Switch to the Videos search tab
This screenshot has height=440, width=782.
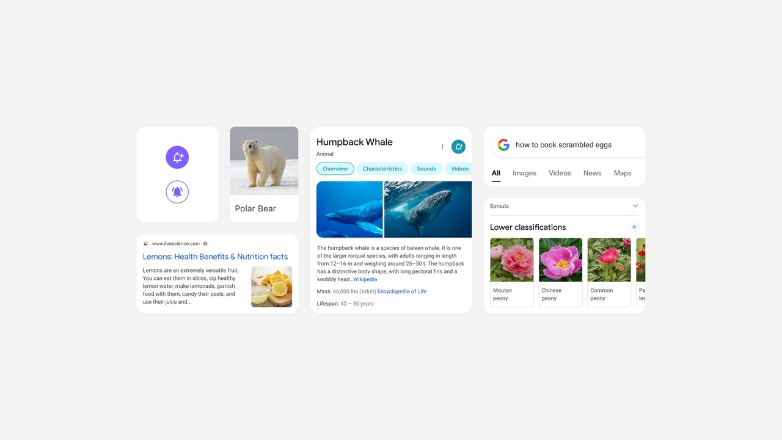coord(560,173)
